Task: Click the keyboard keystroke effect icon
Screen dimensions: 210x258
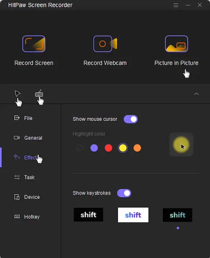Action: [39, 94]
